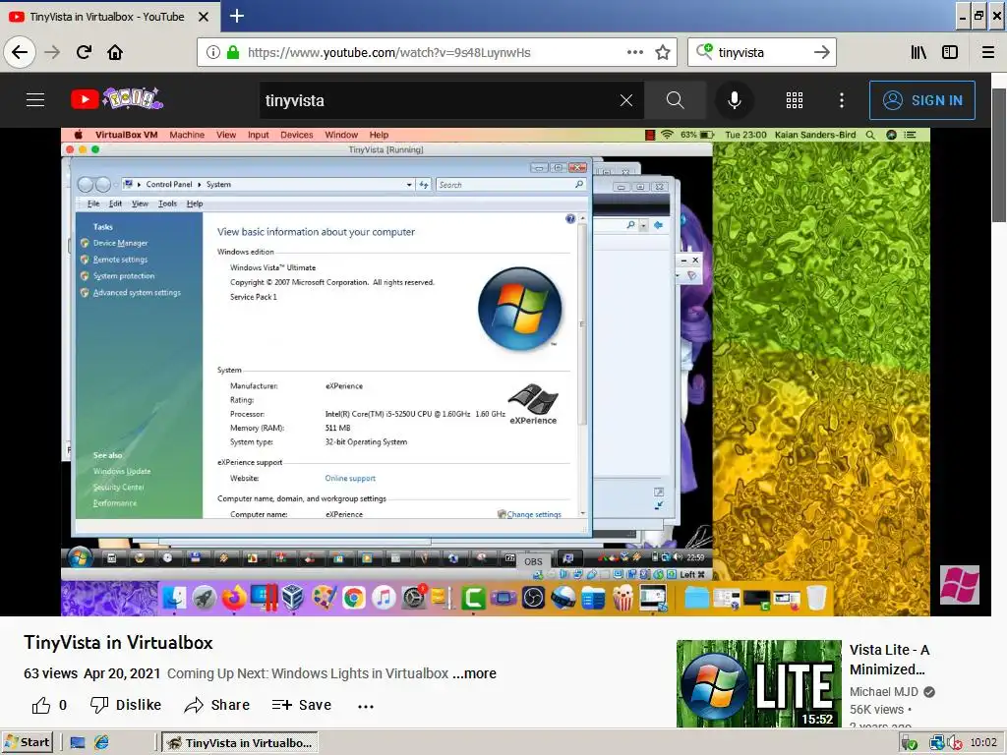Show site information icon in address bar
This screenshot has height=755, width=1007.
click(213, 52)
